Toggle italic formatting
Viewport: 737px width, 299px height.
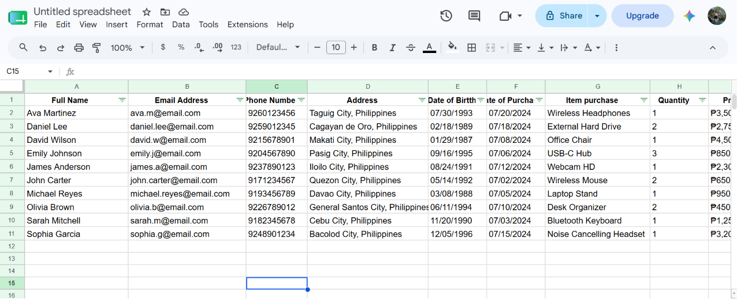coord(393,47)
